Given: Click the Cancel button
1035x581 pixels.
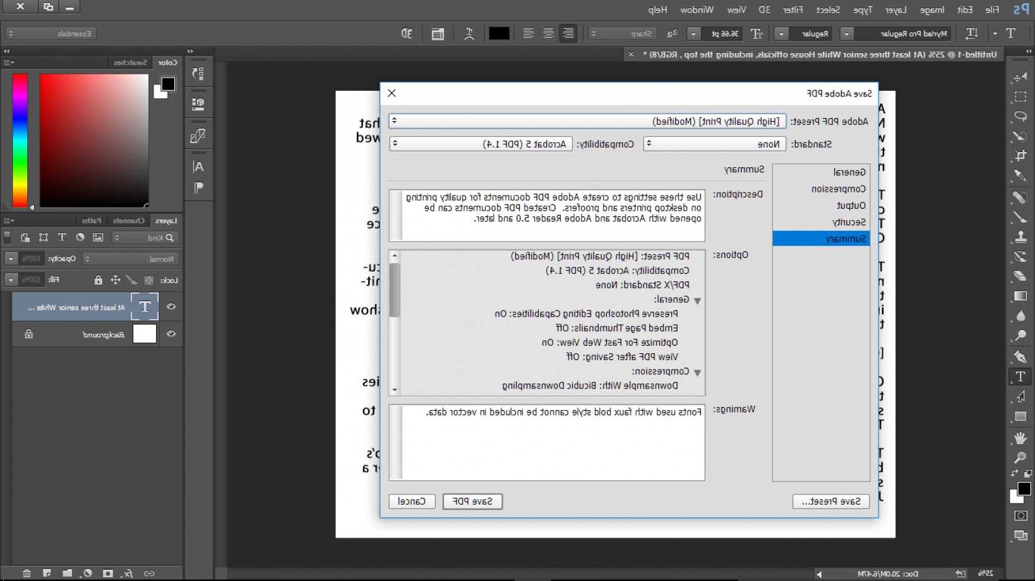Looking at the screenshot, I should [412, 501].
